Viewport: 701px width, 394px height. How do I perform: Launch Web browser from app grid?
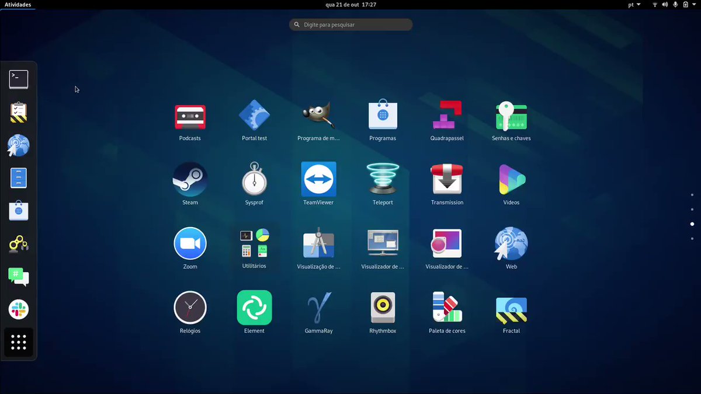(511, 249)
